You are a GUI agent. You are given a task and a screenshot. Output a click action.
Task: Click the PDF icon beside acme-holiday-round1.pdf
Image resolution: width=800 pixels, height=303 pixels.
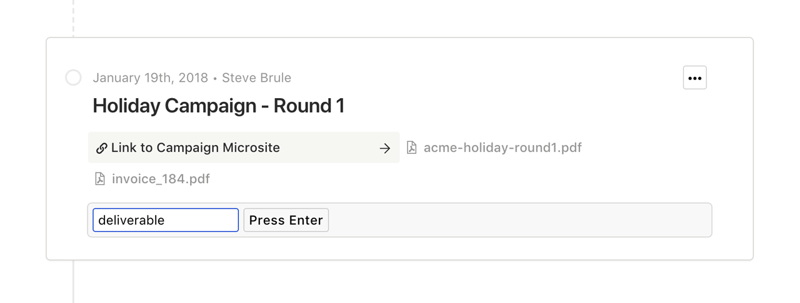click(x=412, y=147)
